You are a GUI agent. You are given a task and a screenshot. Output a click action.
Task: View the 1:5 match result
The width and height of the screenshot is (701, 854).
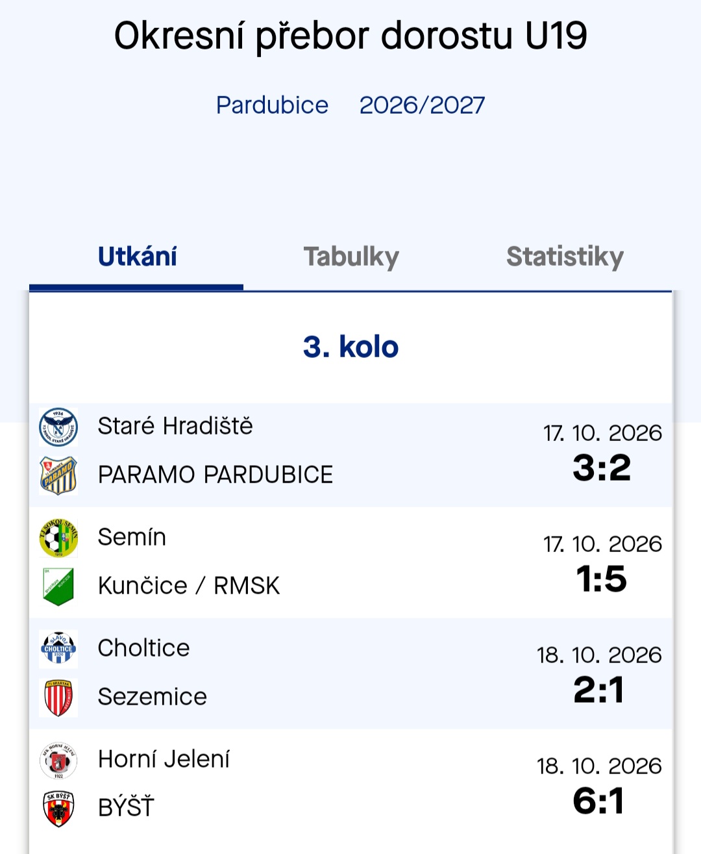tap(602, 579)
